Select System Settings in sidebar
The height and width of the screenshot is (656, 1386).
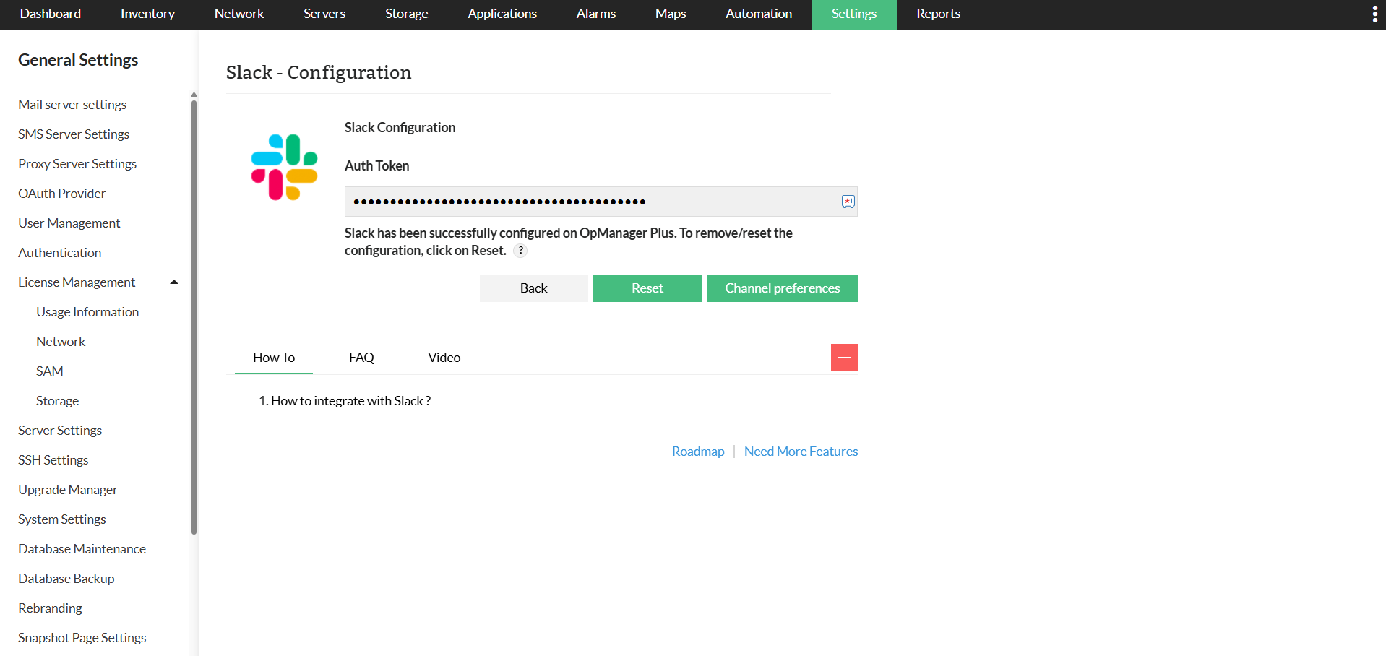62,519
